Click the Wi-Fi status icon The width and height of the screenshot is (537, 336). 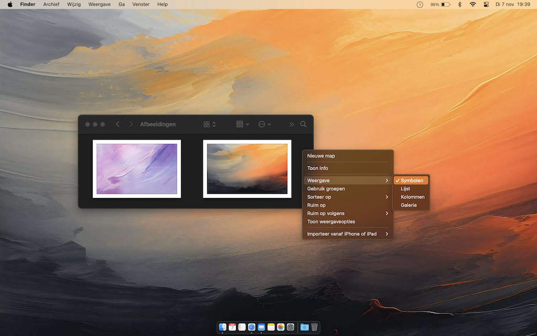tap(472, 4)
